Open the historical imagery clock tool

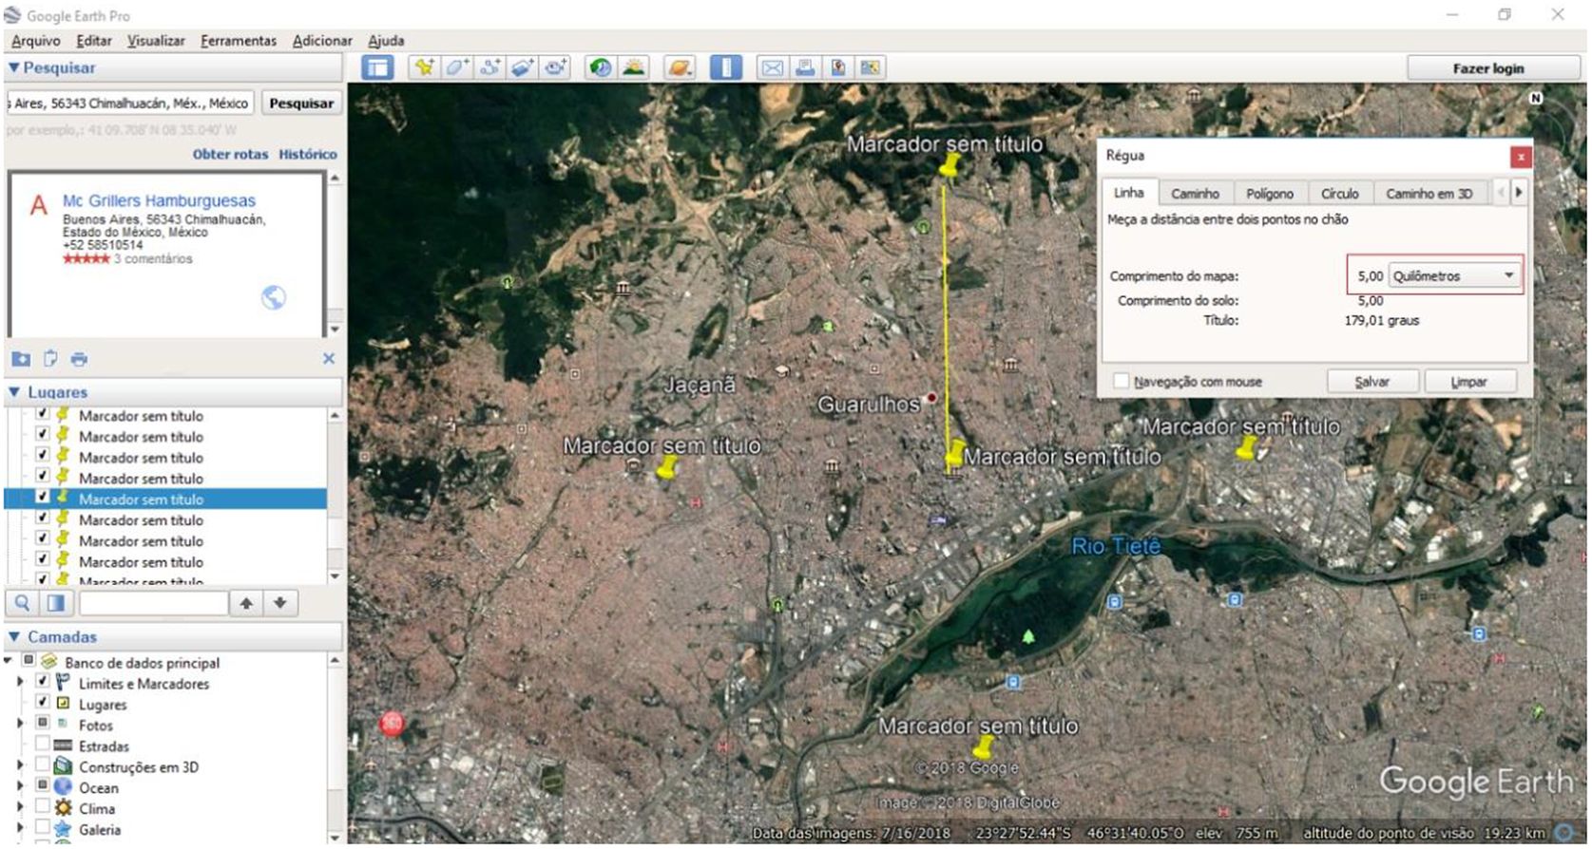601,67
